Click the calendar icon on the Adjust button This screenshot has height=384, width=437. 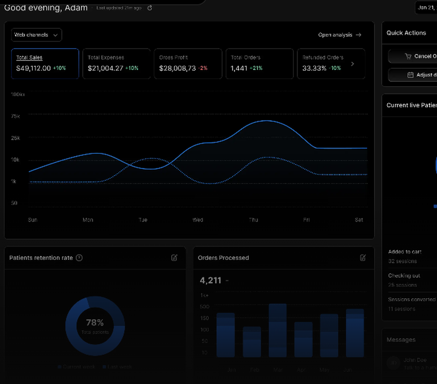point(410,75)
